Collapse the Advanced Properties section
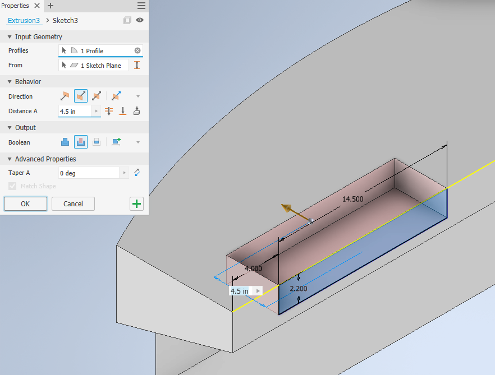Screen dimensions: 495x375 coord(10,159)
